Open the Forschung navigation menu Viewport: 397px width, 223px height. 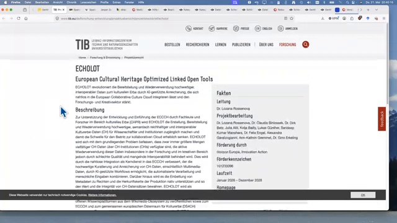tap(287, 45)
